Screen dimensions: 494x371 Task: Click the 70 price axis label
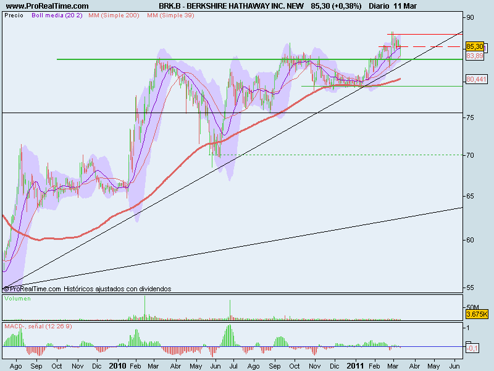point(470,155)
